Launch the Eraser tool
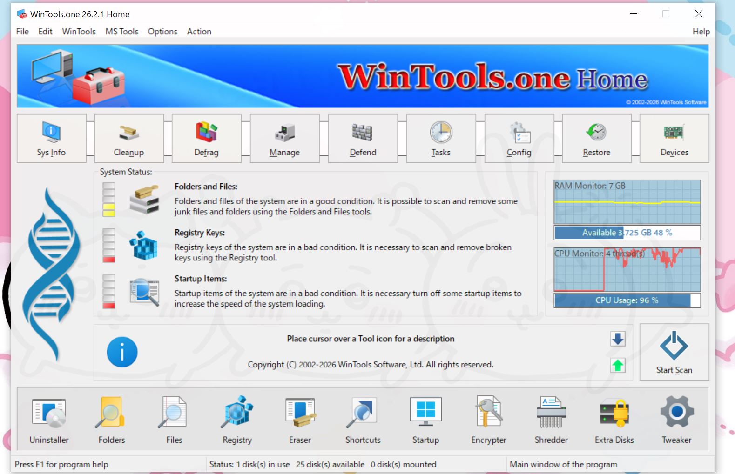The width and height of the screenshot is (735, 474). click(x=300, y=420)
